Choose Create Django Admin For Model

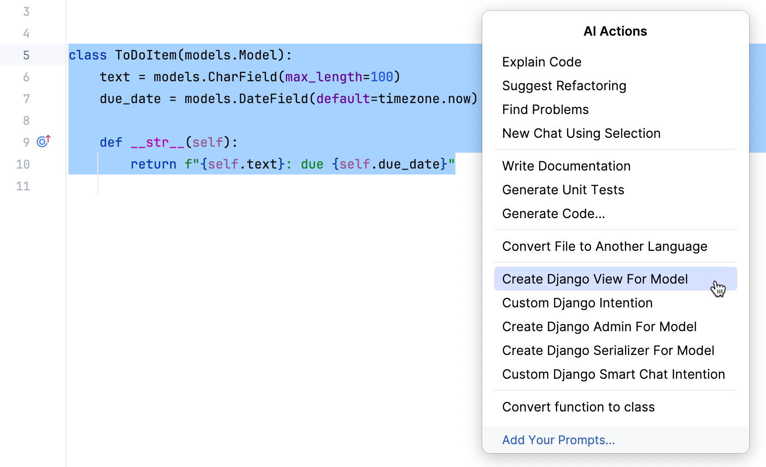[600, 326]
